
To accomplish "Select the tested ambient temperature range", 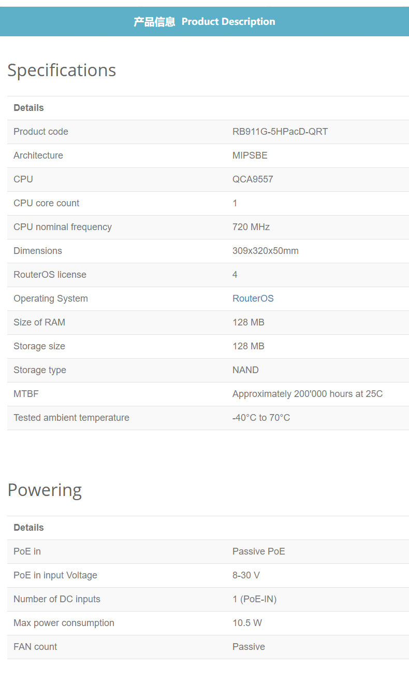I will [x=261, y=418].
